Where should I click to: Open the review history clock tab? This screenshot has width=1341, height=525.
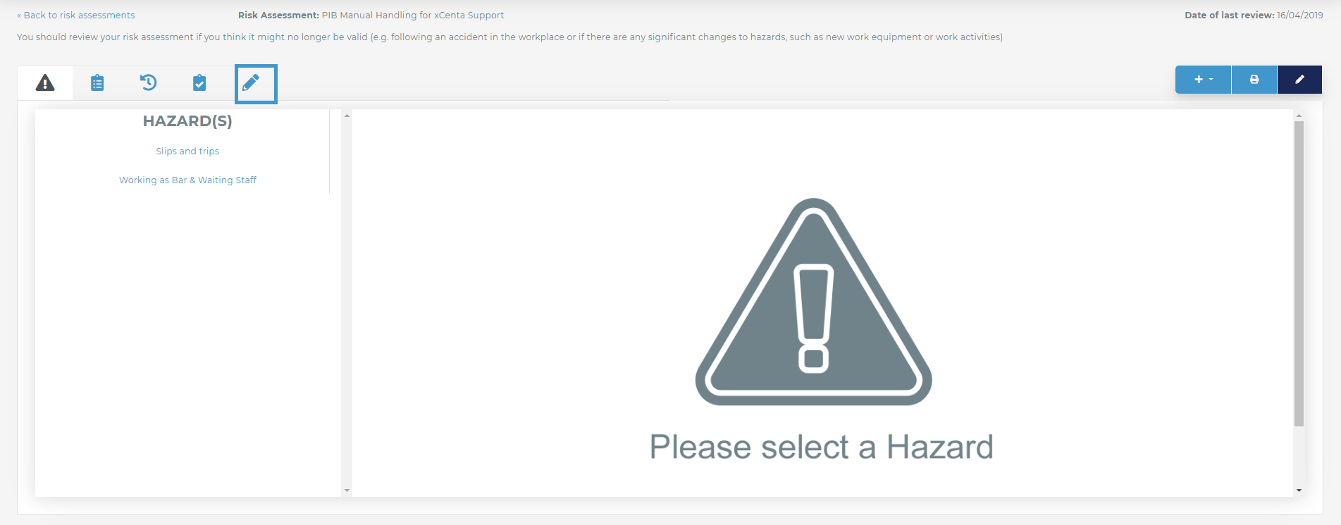click(x=148, y=83)
